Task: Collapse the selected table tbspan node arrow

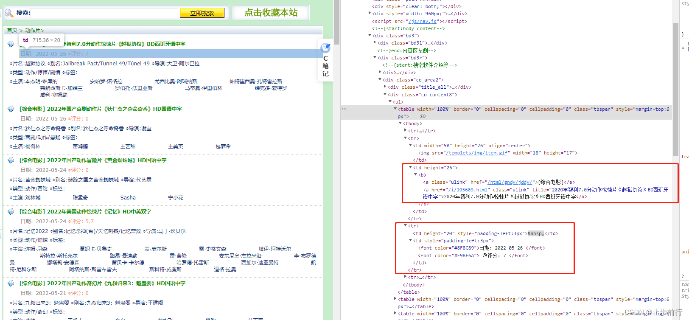Action: click(395, 109)
